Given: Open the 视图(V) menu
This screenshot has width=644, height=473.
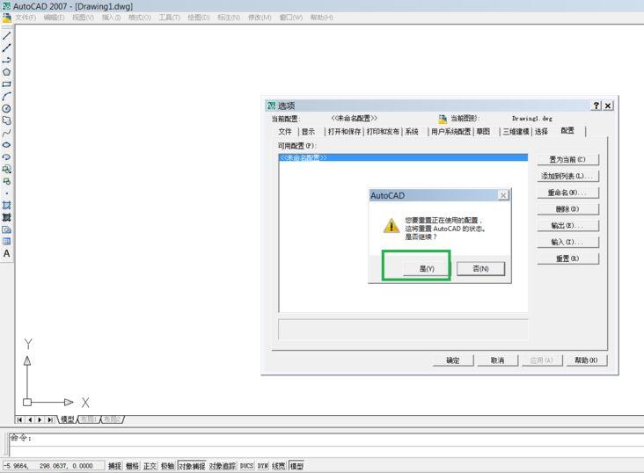Looking at the screenshot, I should tap(83, 18).
